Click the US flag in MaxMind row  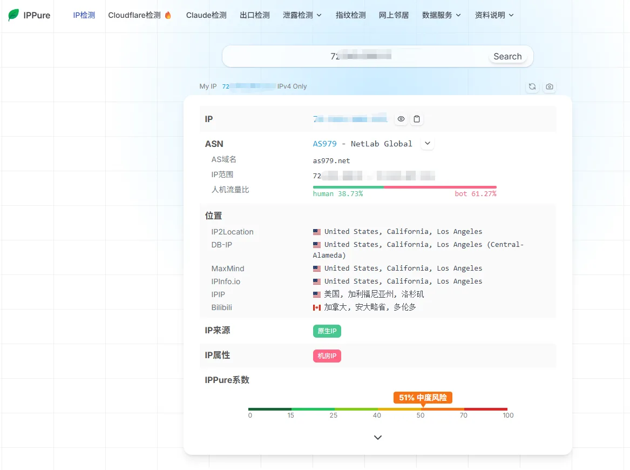[x=317, y=268]
